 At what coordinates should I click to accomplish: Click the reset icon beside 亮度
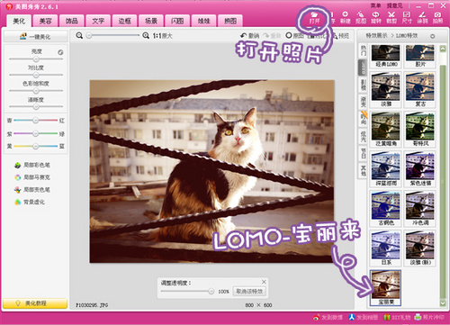click(60, 52)
